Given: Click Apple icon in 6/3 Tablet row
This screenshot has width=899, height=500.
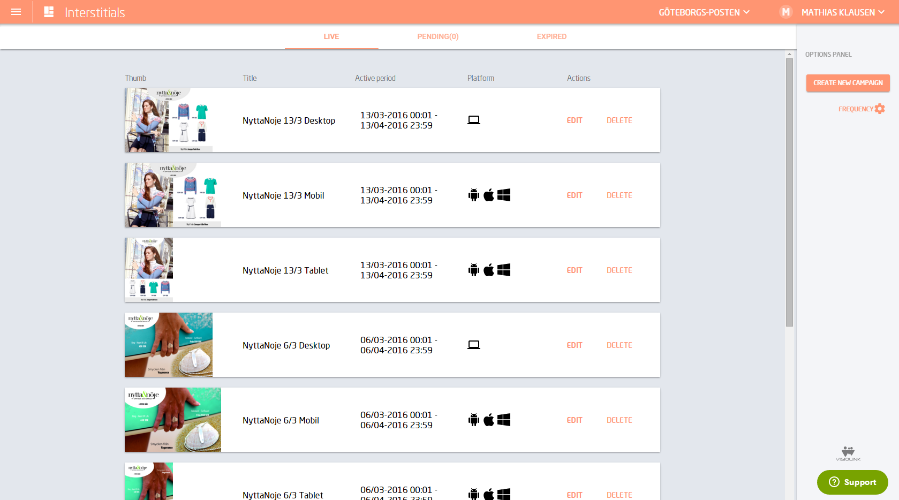Looking at the screenshot, I should click(489, 494).
